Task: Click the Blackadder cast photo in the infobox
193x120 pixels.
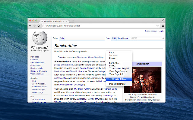Action: pos(143,80)
